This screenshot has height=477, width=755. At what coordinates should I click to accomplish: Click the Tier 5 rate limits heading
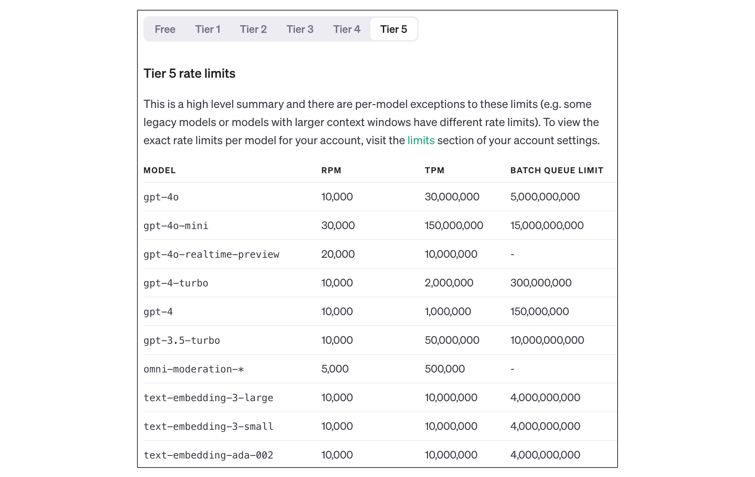189,73
